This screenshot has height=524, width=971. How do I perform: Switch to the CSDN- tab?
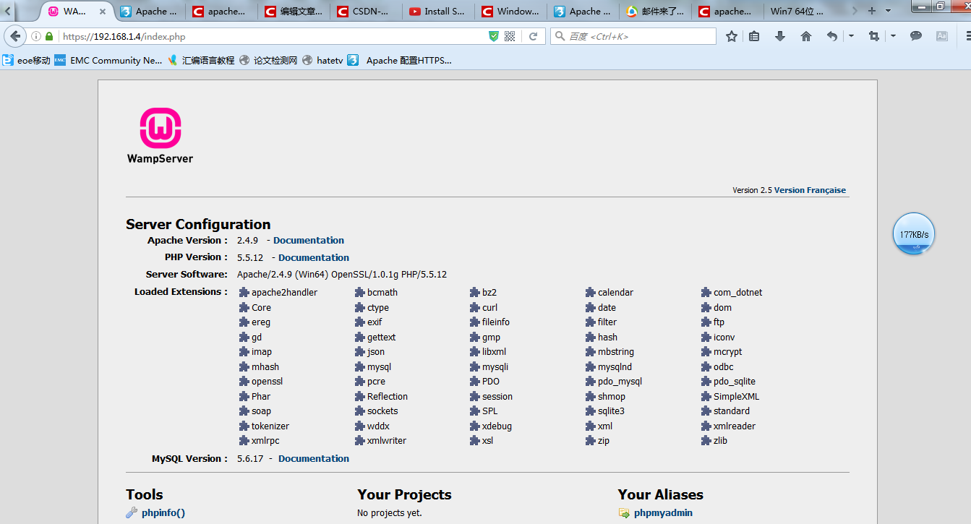coord(366,12)
